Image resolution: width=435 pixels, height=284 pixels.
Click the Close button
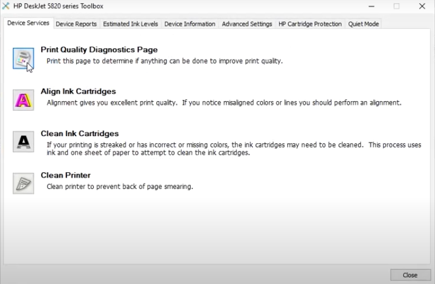tap(410, 275)
